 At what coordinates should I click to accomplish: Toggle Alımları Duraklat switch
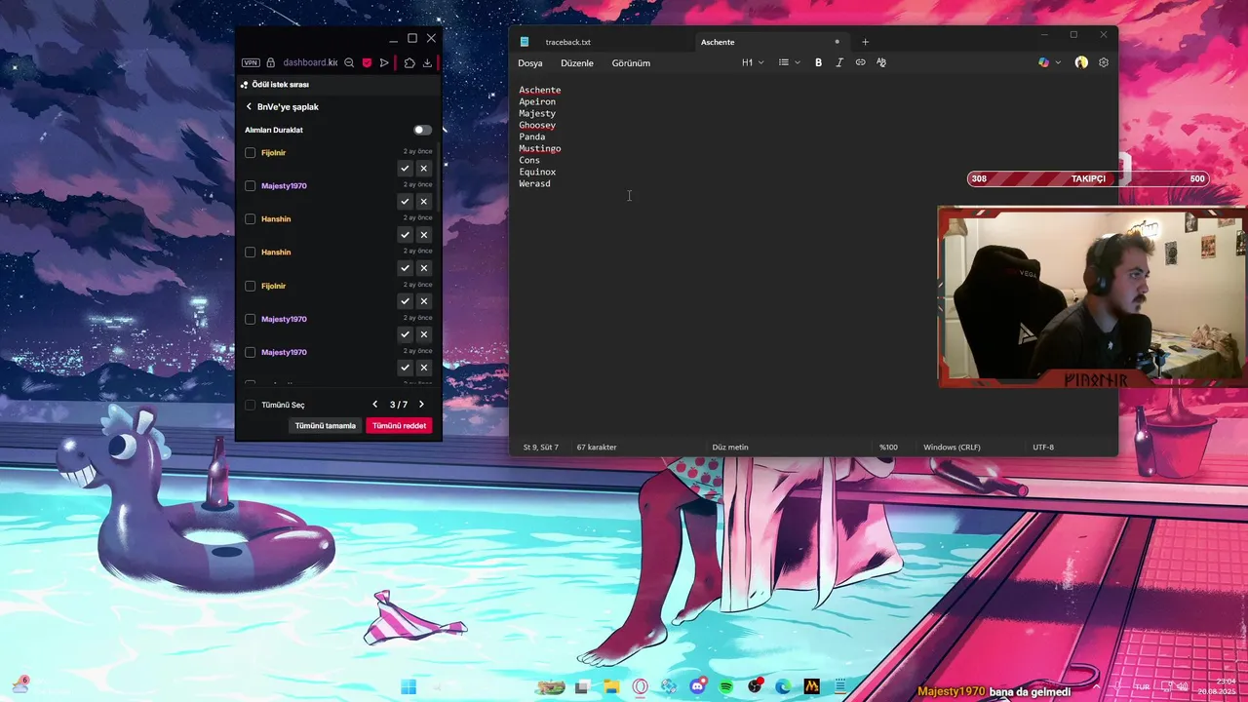(422, 130)
